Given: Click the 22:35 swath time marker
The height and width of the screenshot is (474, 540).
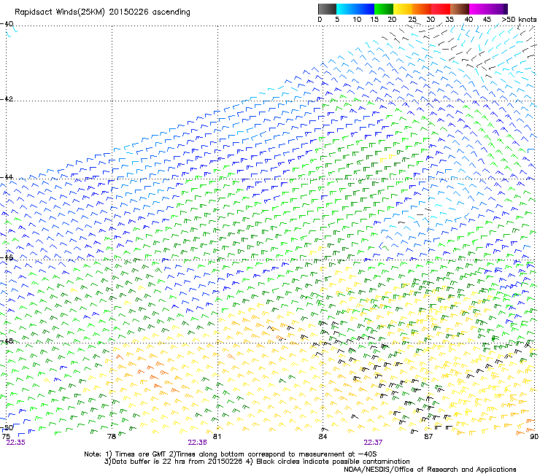Looking at the screenshot, I should [x=16, y=443].
